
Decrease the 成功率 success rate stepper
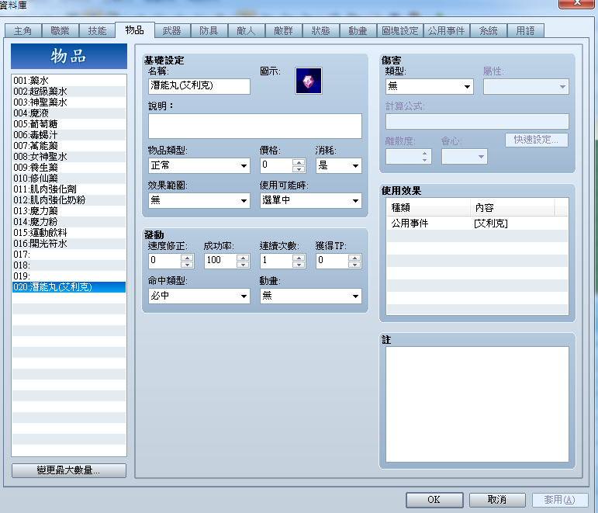click(243, 265)
